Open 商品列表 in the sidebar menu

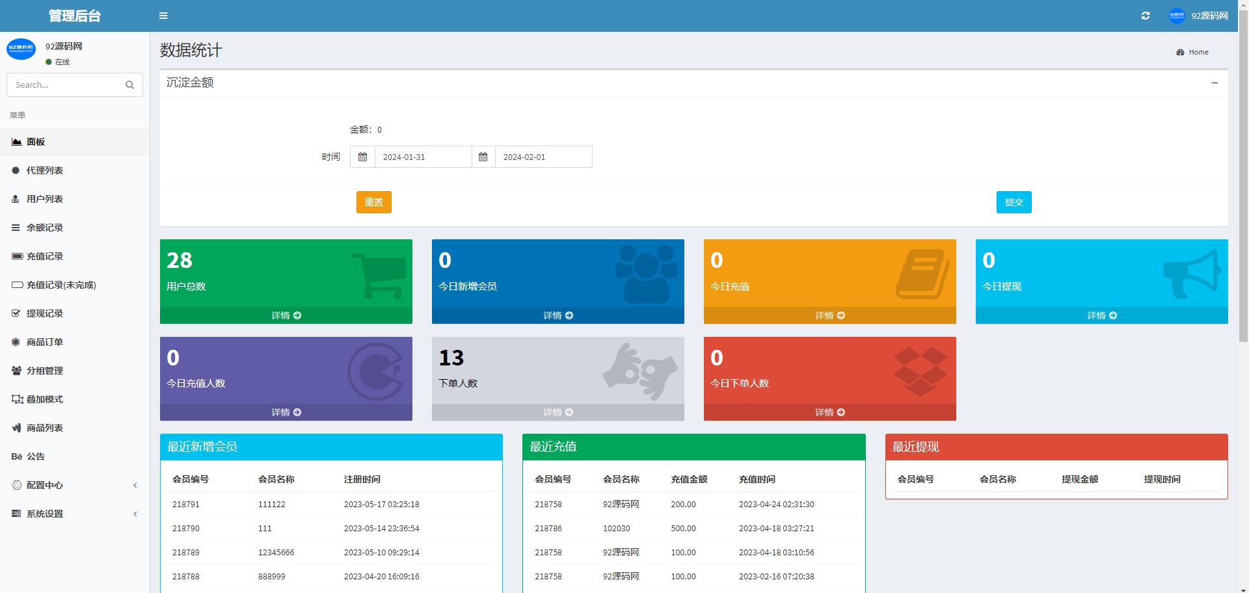coord(75,428)
